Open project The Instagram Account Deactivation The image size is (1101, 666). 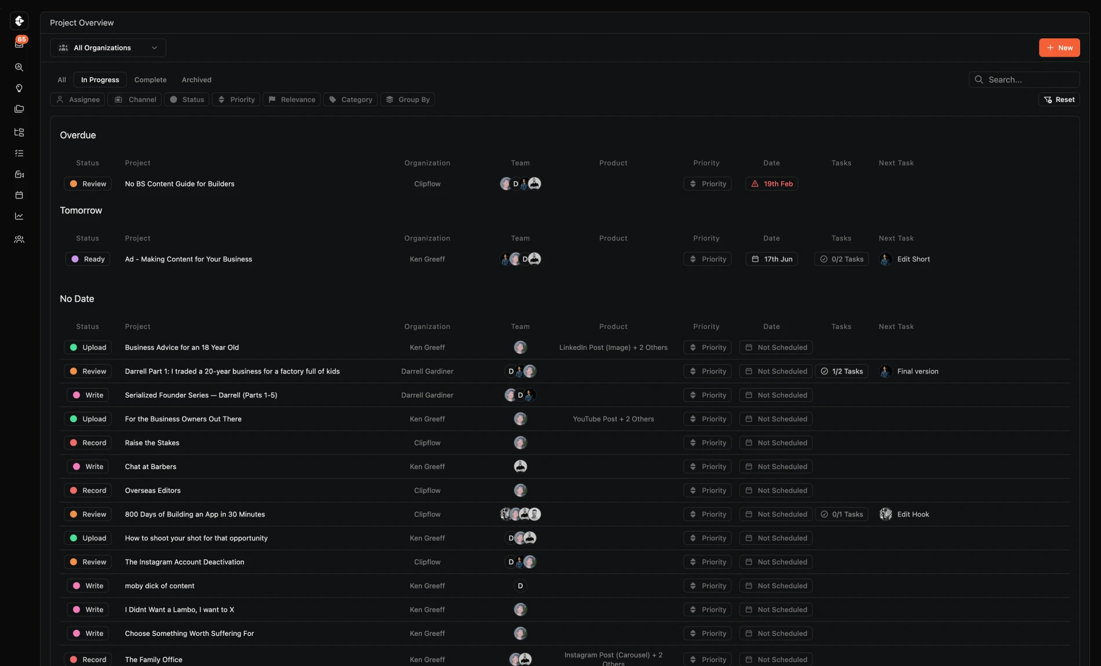tap(184, 562)
